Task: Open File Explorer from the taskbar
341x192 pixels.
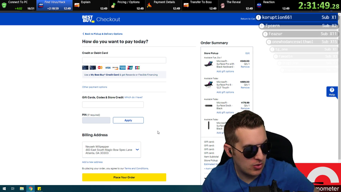Action: pyautogui.click(x=21, y=188)
